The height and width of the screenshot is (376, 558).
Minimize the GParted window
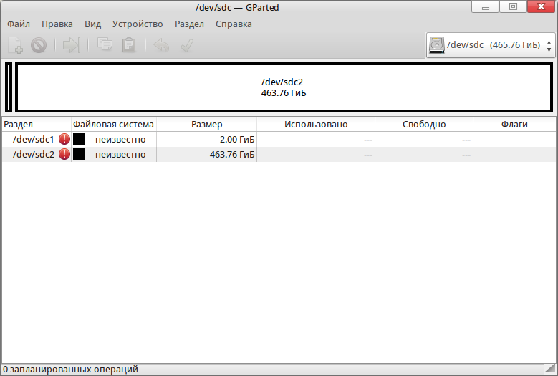pyautogui.click(x=486, y=6)
